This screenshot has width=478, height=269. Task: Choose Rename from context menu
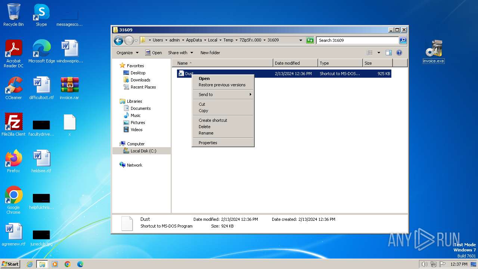[223, 133]
